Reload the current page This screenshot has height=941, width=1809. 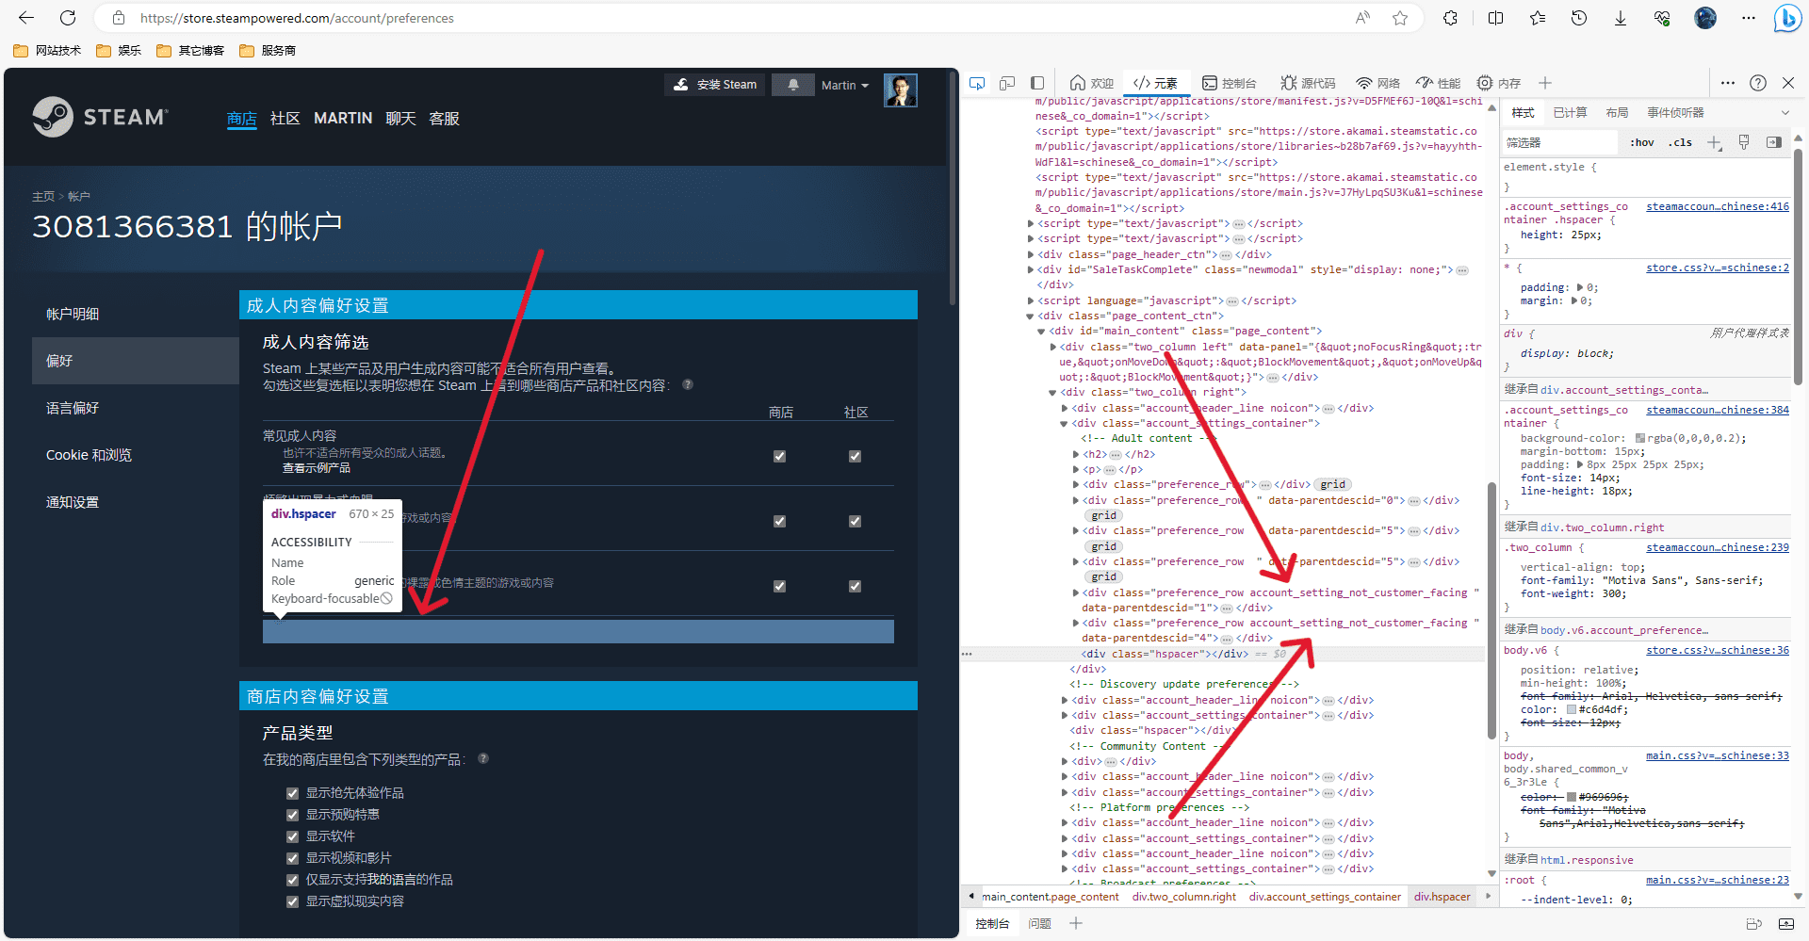pyautogui.click(x=68, y=18)
